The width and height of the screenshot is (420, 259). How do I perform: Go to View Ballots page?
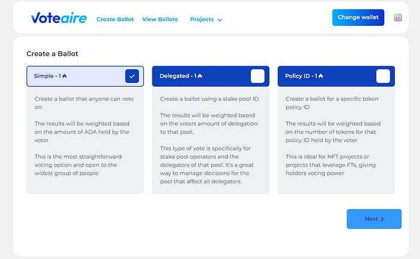click(160, 19)
